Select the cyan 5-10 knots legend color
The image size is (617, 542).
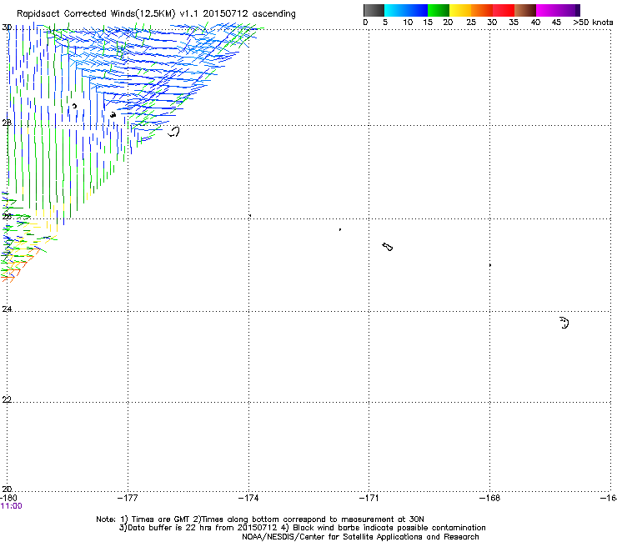(x=395, y=10)
